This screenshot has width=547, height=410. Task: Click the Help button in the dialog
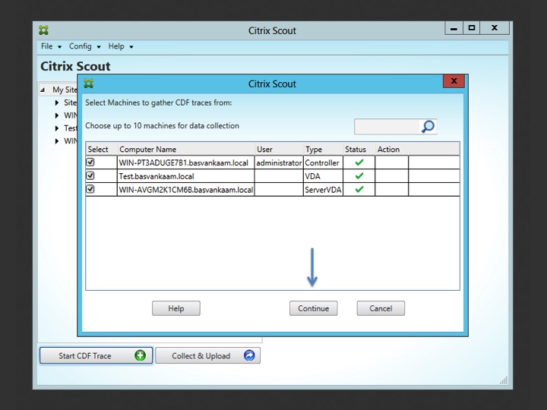coord(175,308)
